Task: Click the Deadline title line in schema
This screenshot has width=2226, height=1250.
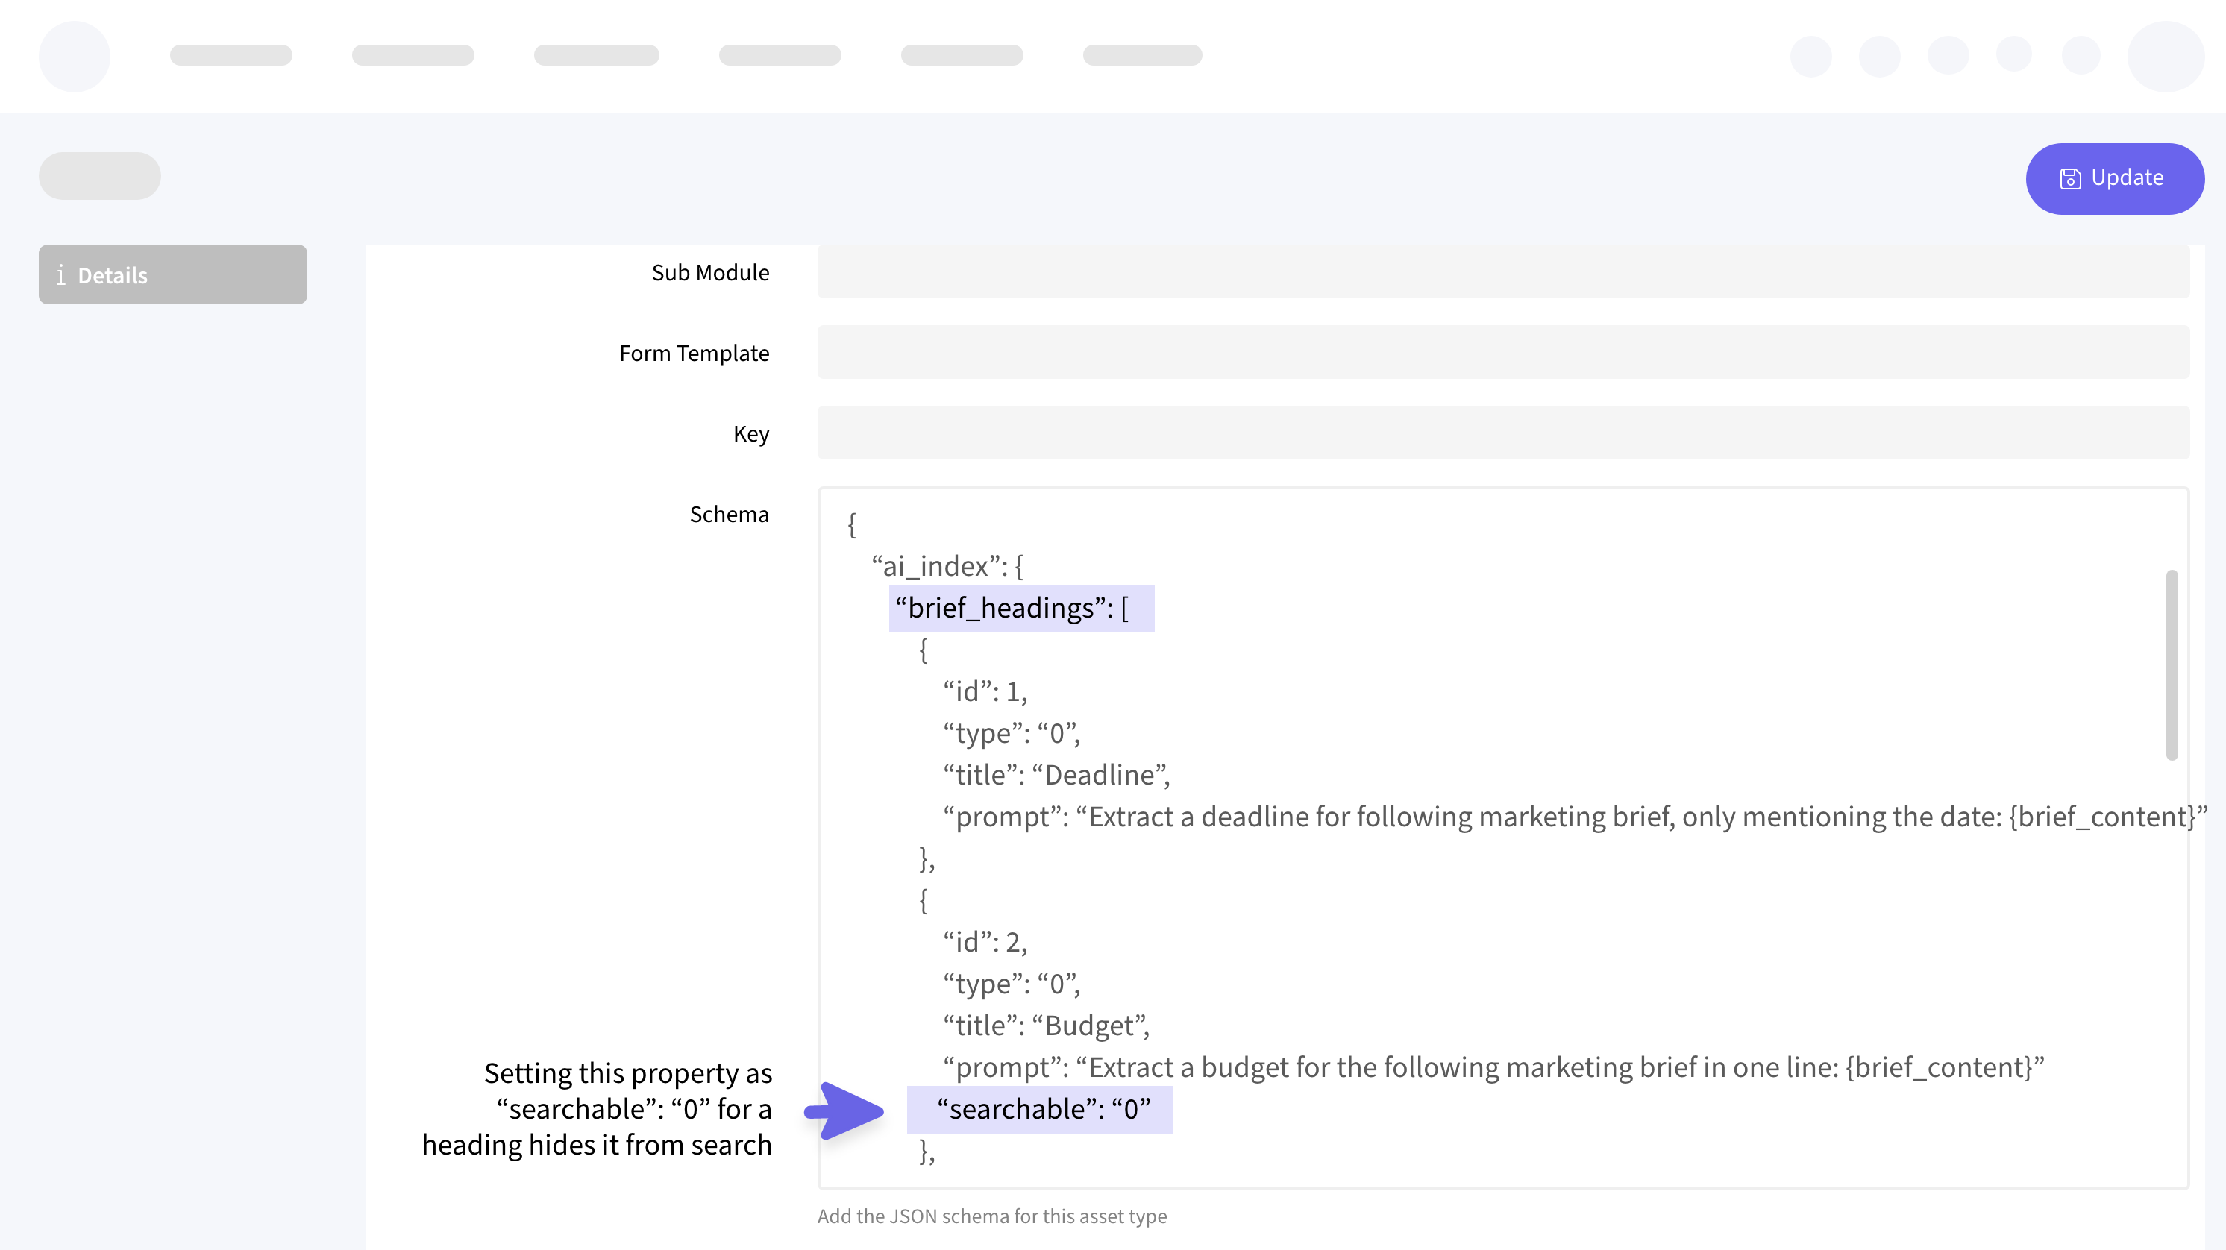Action: (x=1056, y=775)
